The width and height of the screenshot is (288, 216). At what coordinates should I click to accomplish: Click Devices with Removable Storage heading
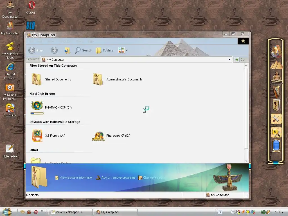coord(55,122)
